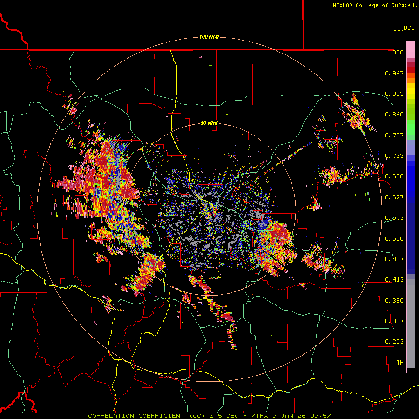Select the 0.627 legend value

coord(394,197)
